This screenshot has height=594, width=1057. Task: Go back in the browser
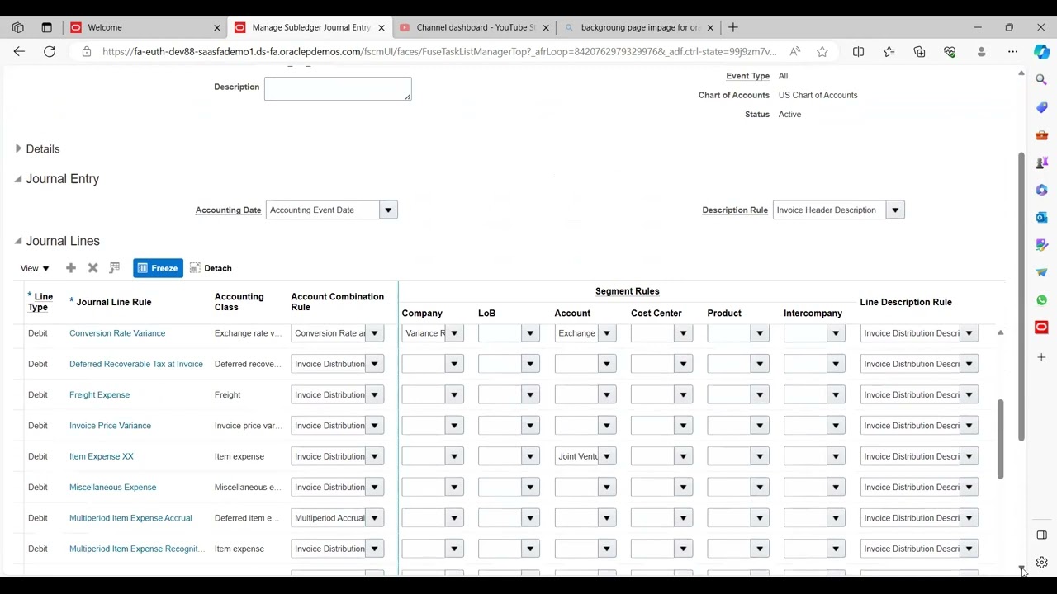point(19,52)
